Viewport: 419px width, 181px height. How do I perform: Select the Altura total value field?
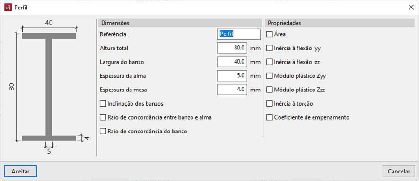click(232, 48)
